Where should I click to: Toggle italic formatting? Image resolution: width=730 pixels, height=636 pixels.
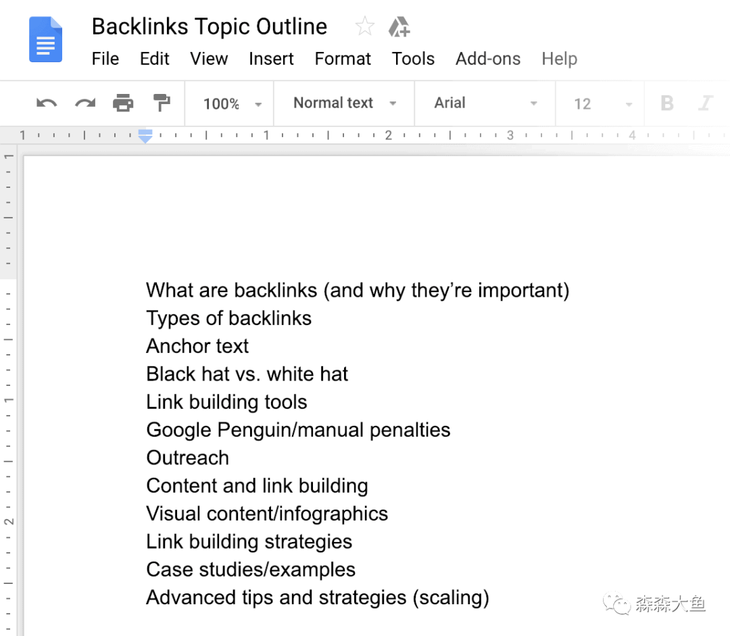706,103
